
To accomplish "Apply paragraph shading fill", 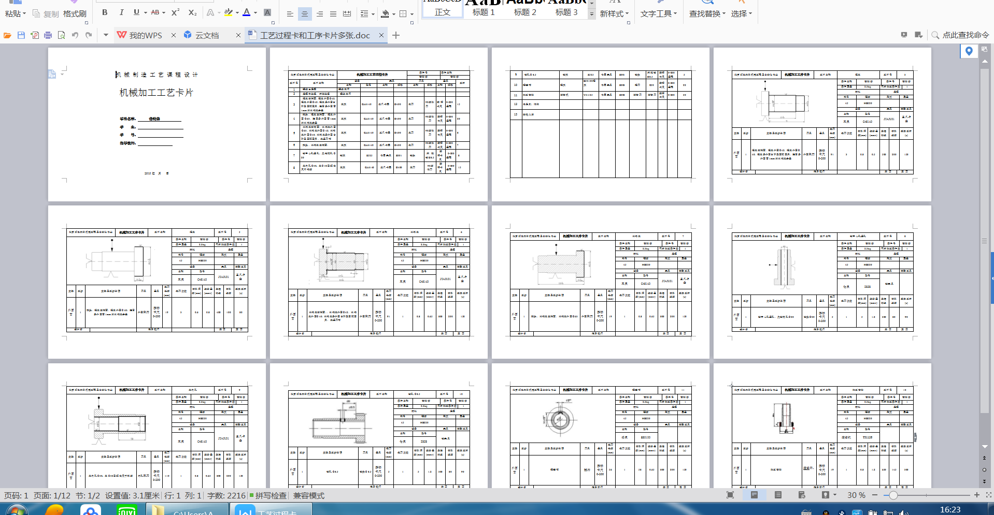I will pos(385,14).
